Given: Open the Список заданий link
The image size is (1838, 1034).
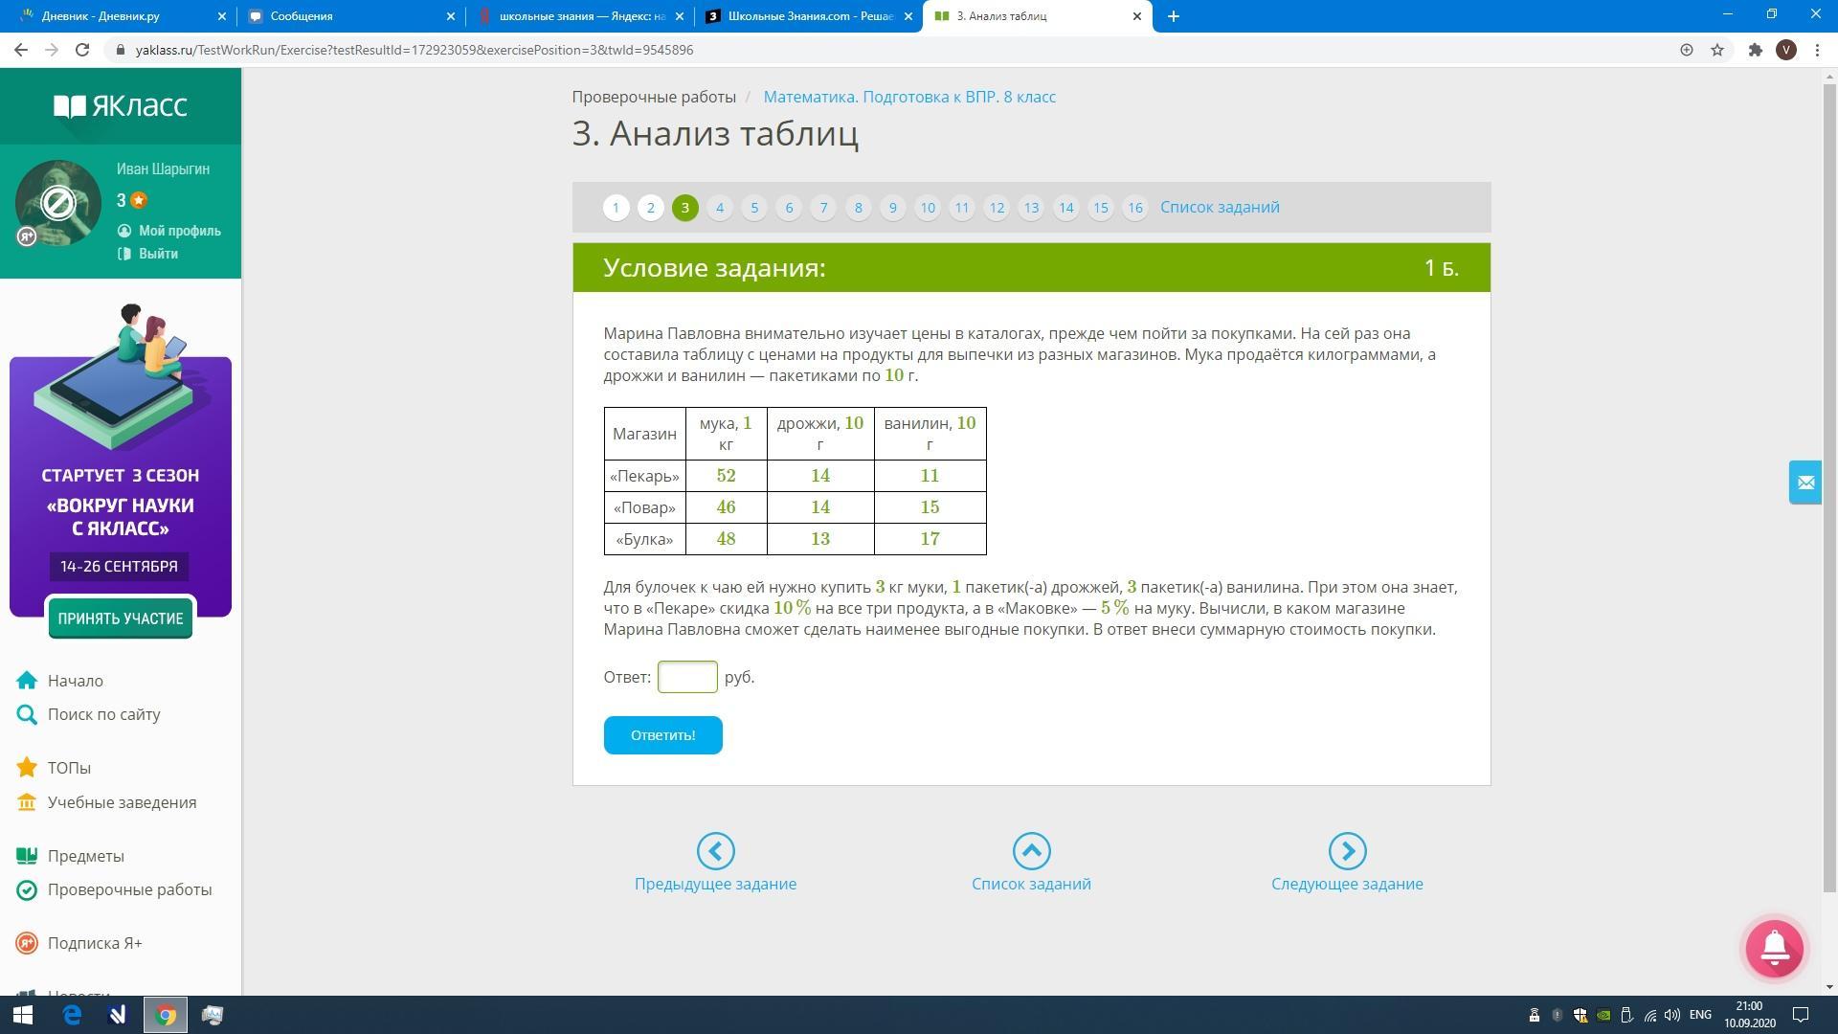Looking at the screenshot, I should (x=1220, y=208).
